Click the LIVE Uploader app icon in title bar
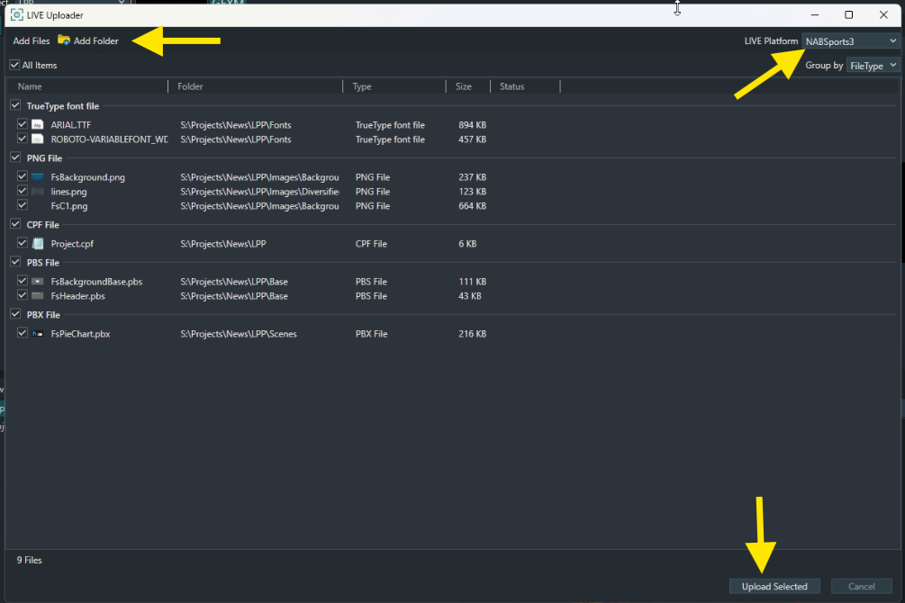The height and width of the screenshot is (603, 905). [x=16, y=15]
